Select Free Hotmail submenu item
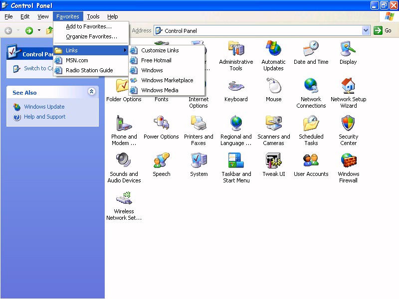Viewport: 399px width, 299px height. tap(167, 60)
